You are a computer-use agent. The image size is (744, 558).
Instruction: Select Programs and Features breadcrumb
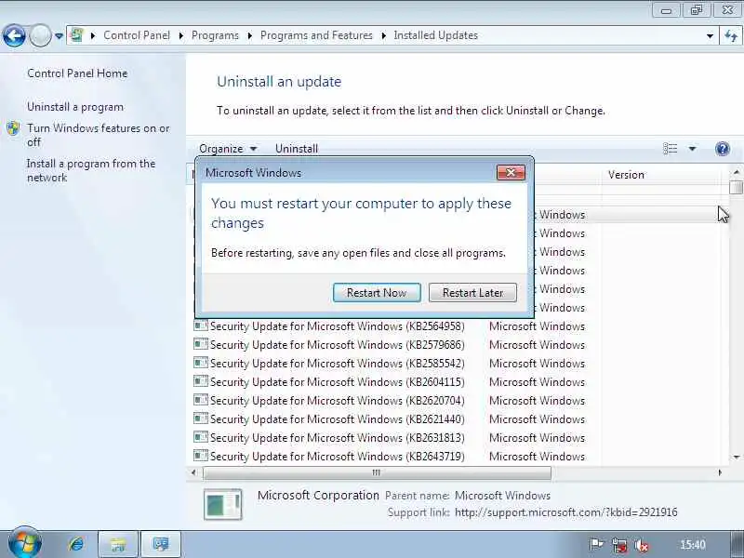(x=316, y=35)
